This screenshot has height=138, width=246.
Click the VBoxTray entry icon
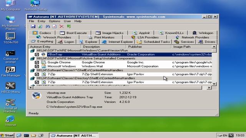[43, 54]
